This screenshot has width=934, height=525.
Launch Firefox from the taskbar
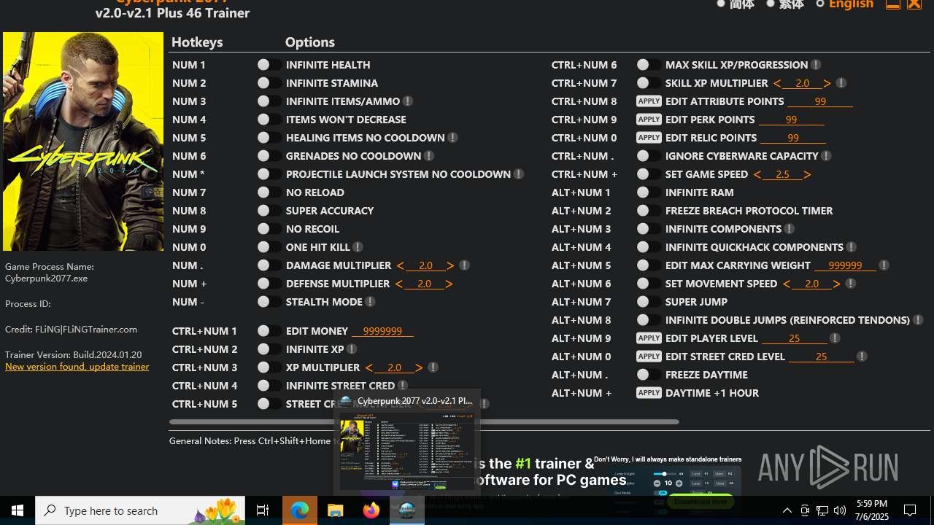(371, 510)
